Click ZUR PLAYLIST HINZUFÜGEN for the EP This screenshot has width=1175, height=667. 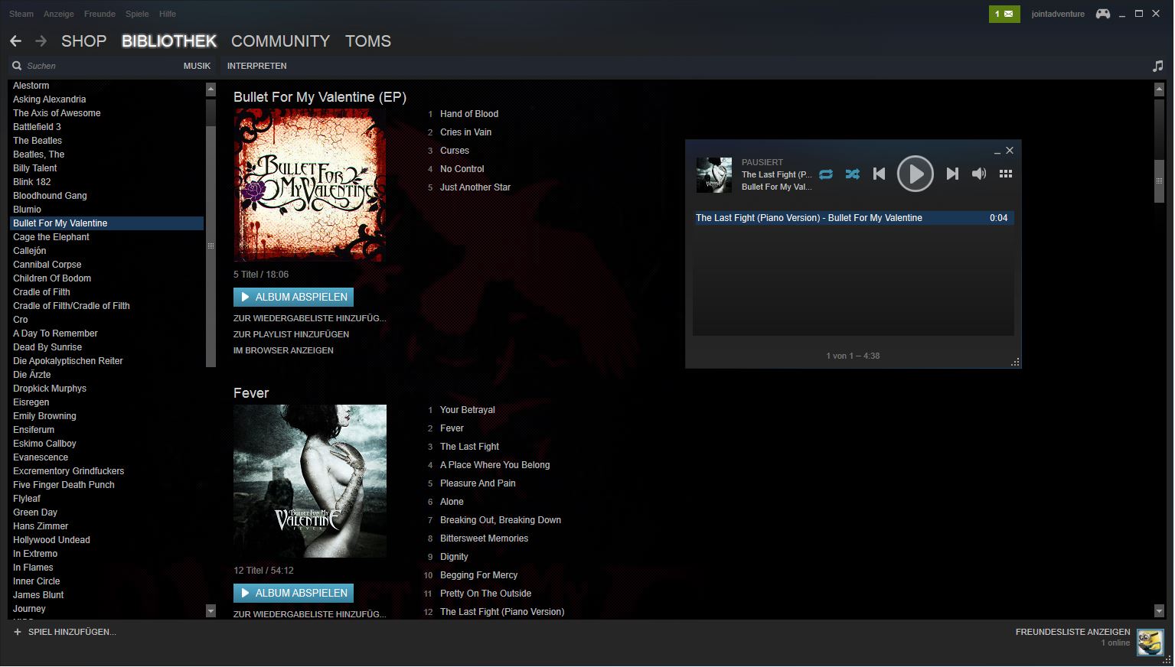291,334
